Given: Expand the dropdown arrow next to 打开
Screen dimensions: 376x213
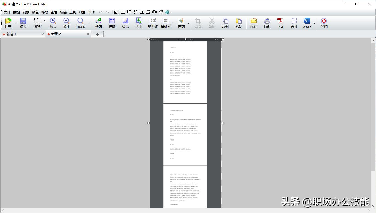Looking at the screenshot, I should [x=15, y=23].
